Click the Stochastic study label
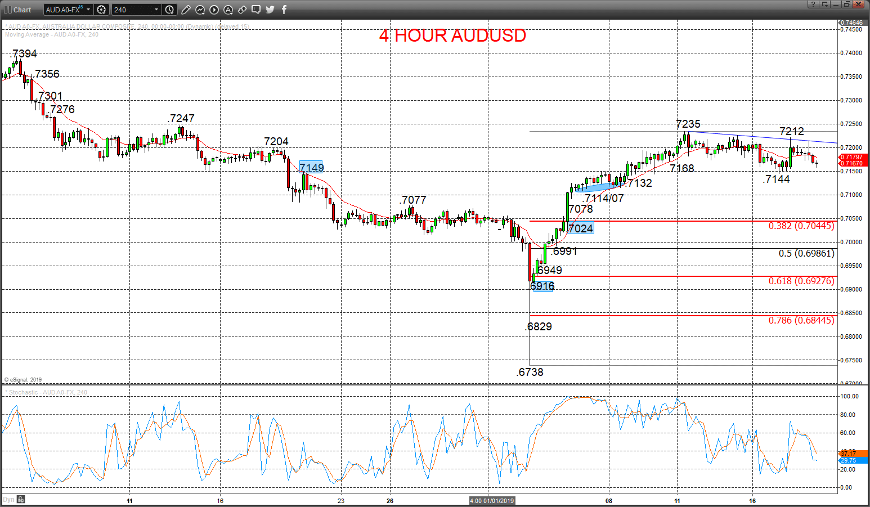 pos(46,392)
